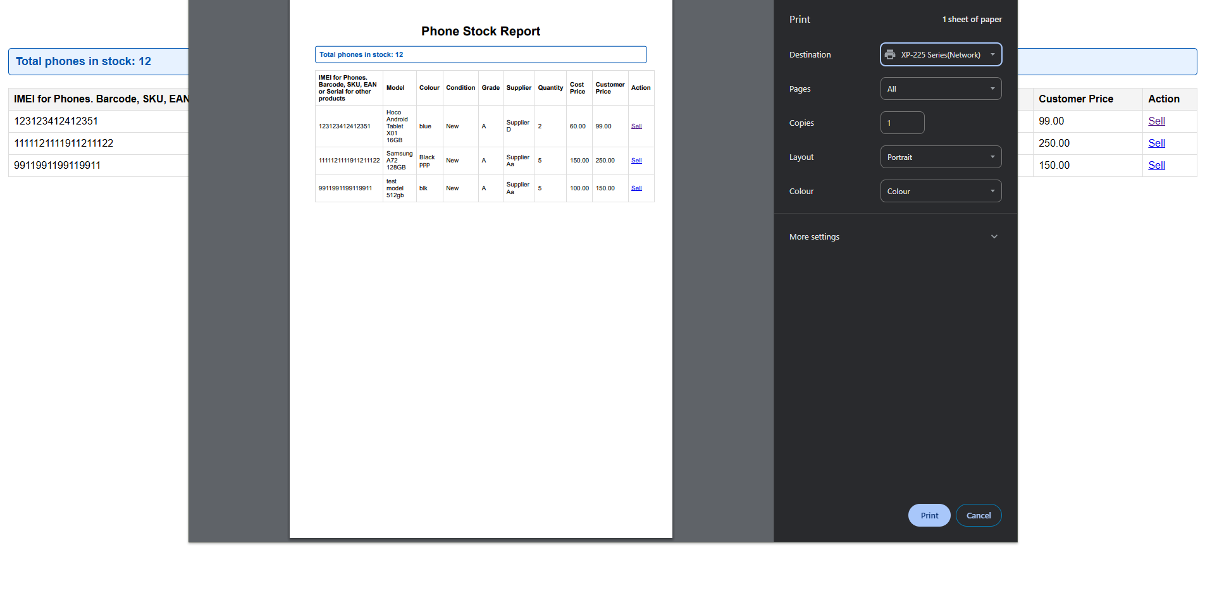Click Sell link in preview for Hoco Android Tablet
Screen dimensions: 1205x593
click(x=636, y=126)
